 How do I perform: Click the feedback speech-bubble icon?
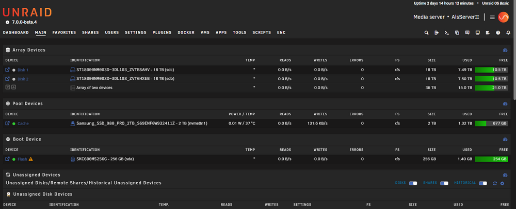click(x=467, y=33)
